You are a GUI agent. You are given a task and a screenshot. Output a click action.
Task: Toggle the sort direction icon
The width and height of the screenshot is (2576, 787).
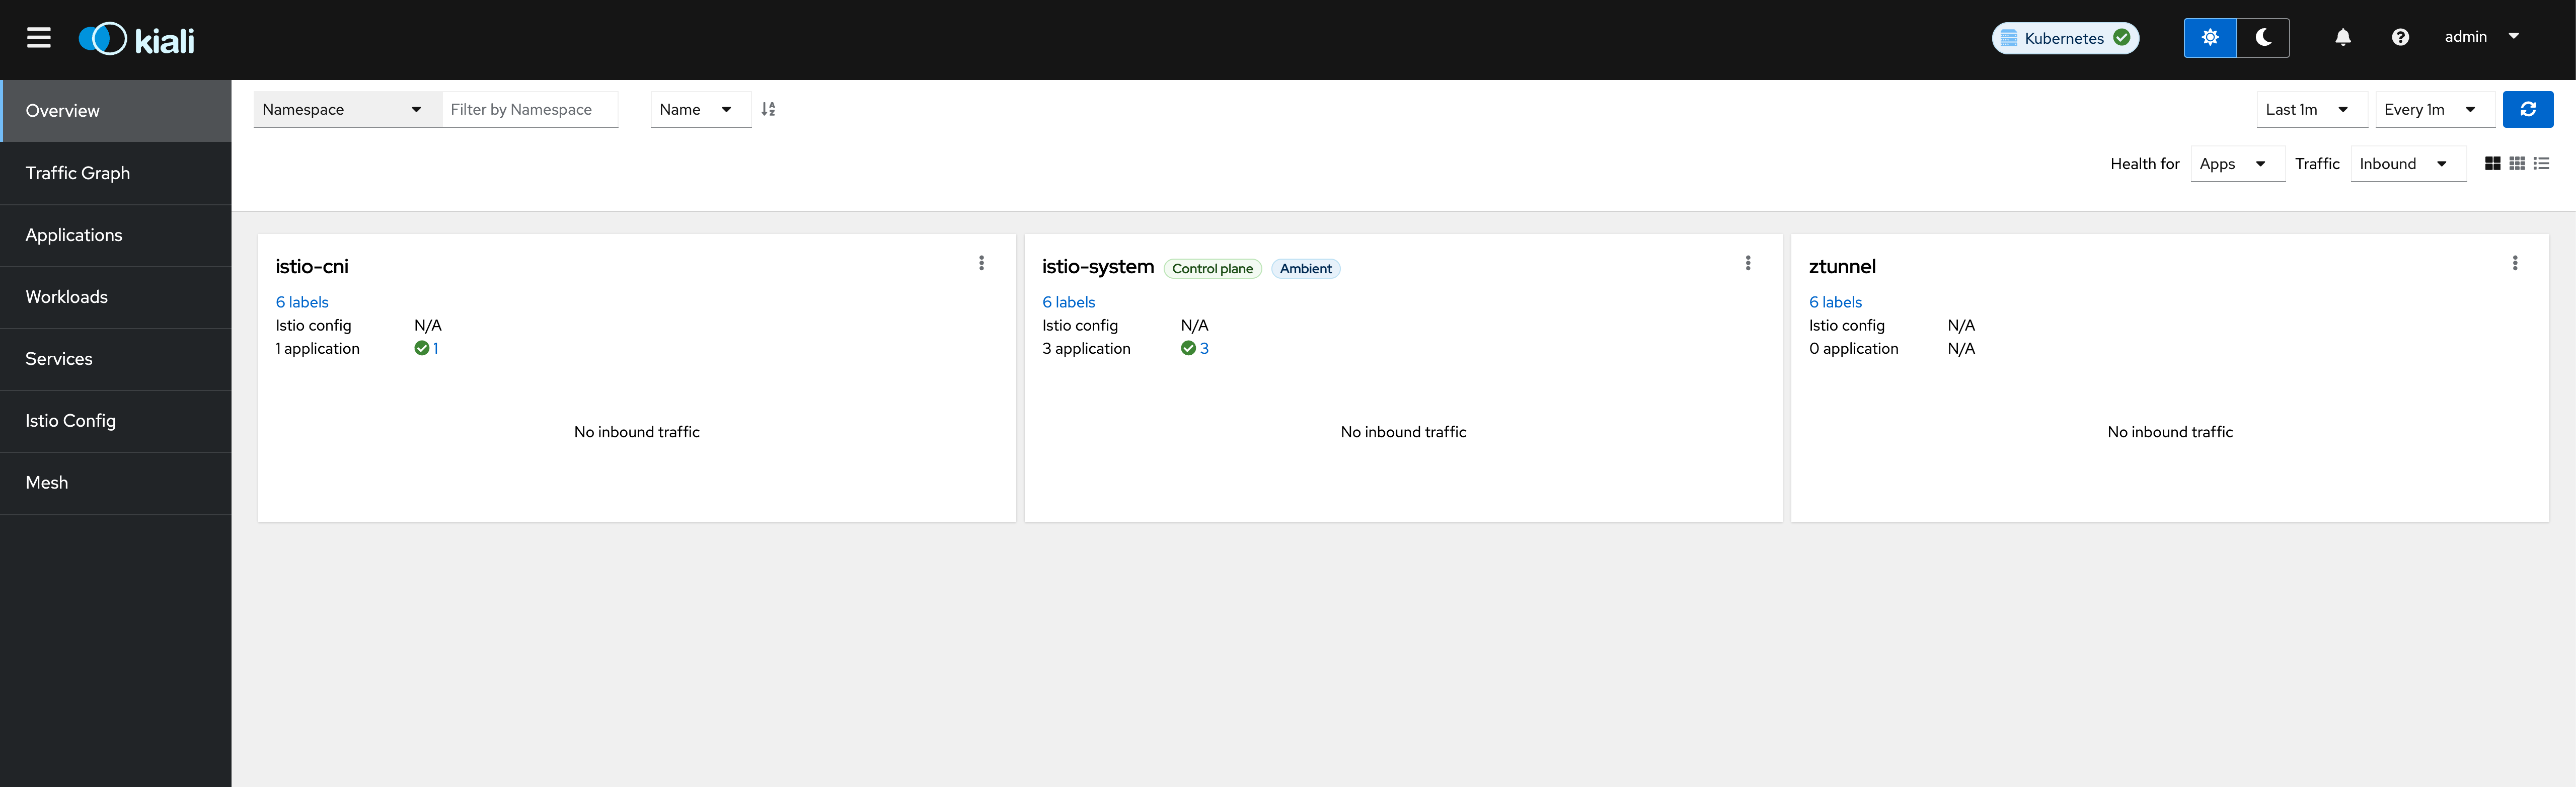[x=768, y=109]
